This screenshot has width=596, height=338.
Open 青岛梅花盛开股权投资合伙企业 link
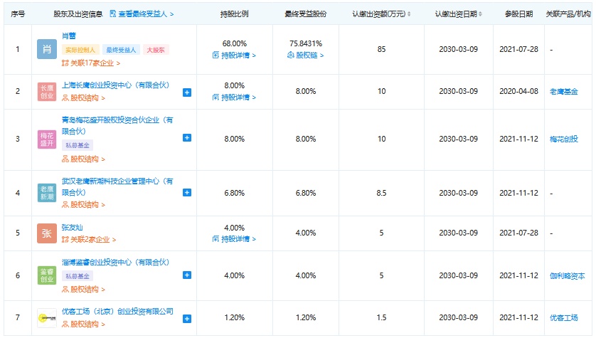pyautogui.click(x=117, y=125)
